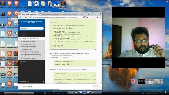
Task: Click the 'here' script download link
Action: [58, 53]
